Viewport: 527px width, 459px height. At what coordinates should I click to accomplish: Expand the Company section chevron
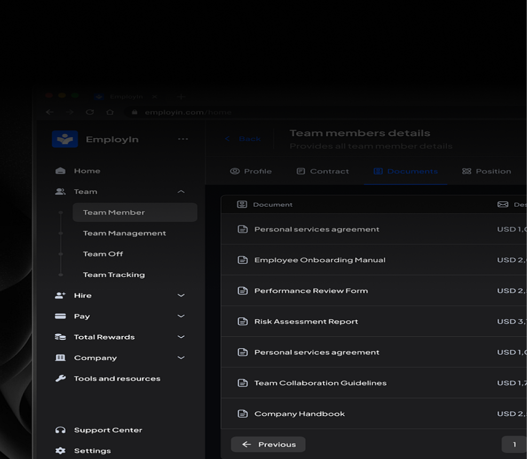[181, 358]
